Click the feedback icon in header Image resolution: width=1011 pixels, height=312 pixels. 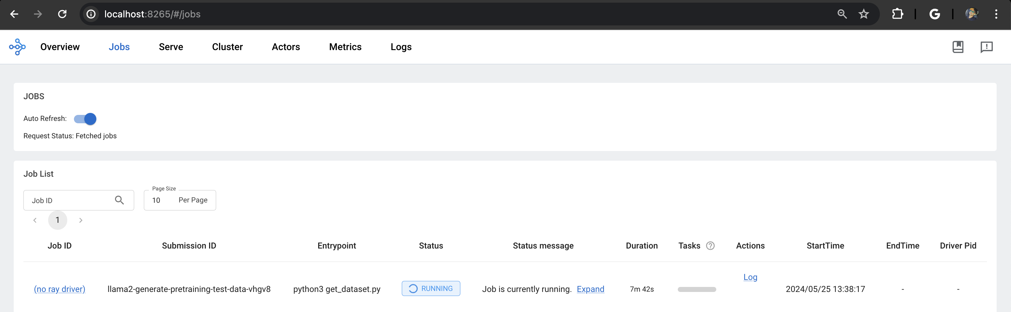(x=986, y=47)
